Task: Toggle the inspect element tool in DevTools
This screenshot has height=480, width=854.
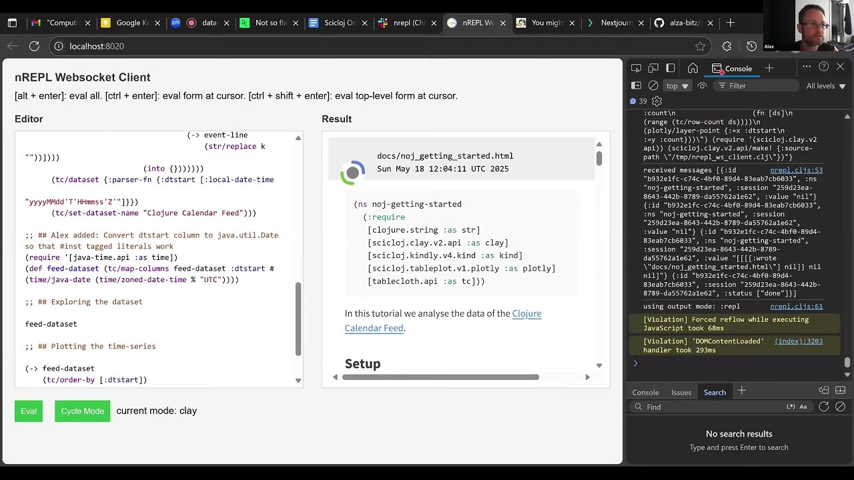Action: click(x=636, y=68)
